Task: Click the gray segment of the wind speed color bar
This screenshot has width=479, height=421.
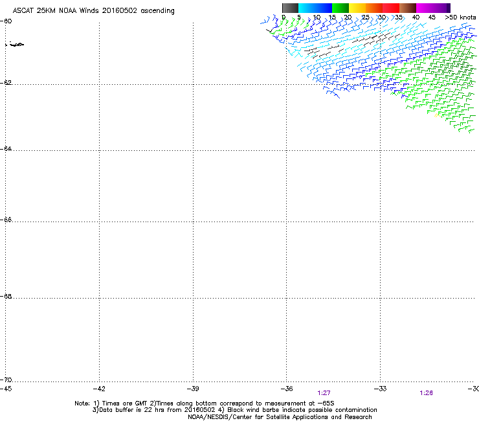Action: tap(290, 8)
